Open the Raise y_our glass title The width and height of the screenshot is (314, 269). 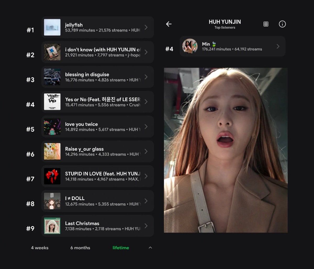tap(84, 149)
